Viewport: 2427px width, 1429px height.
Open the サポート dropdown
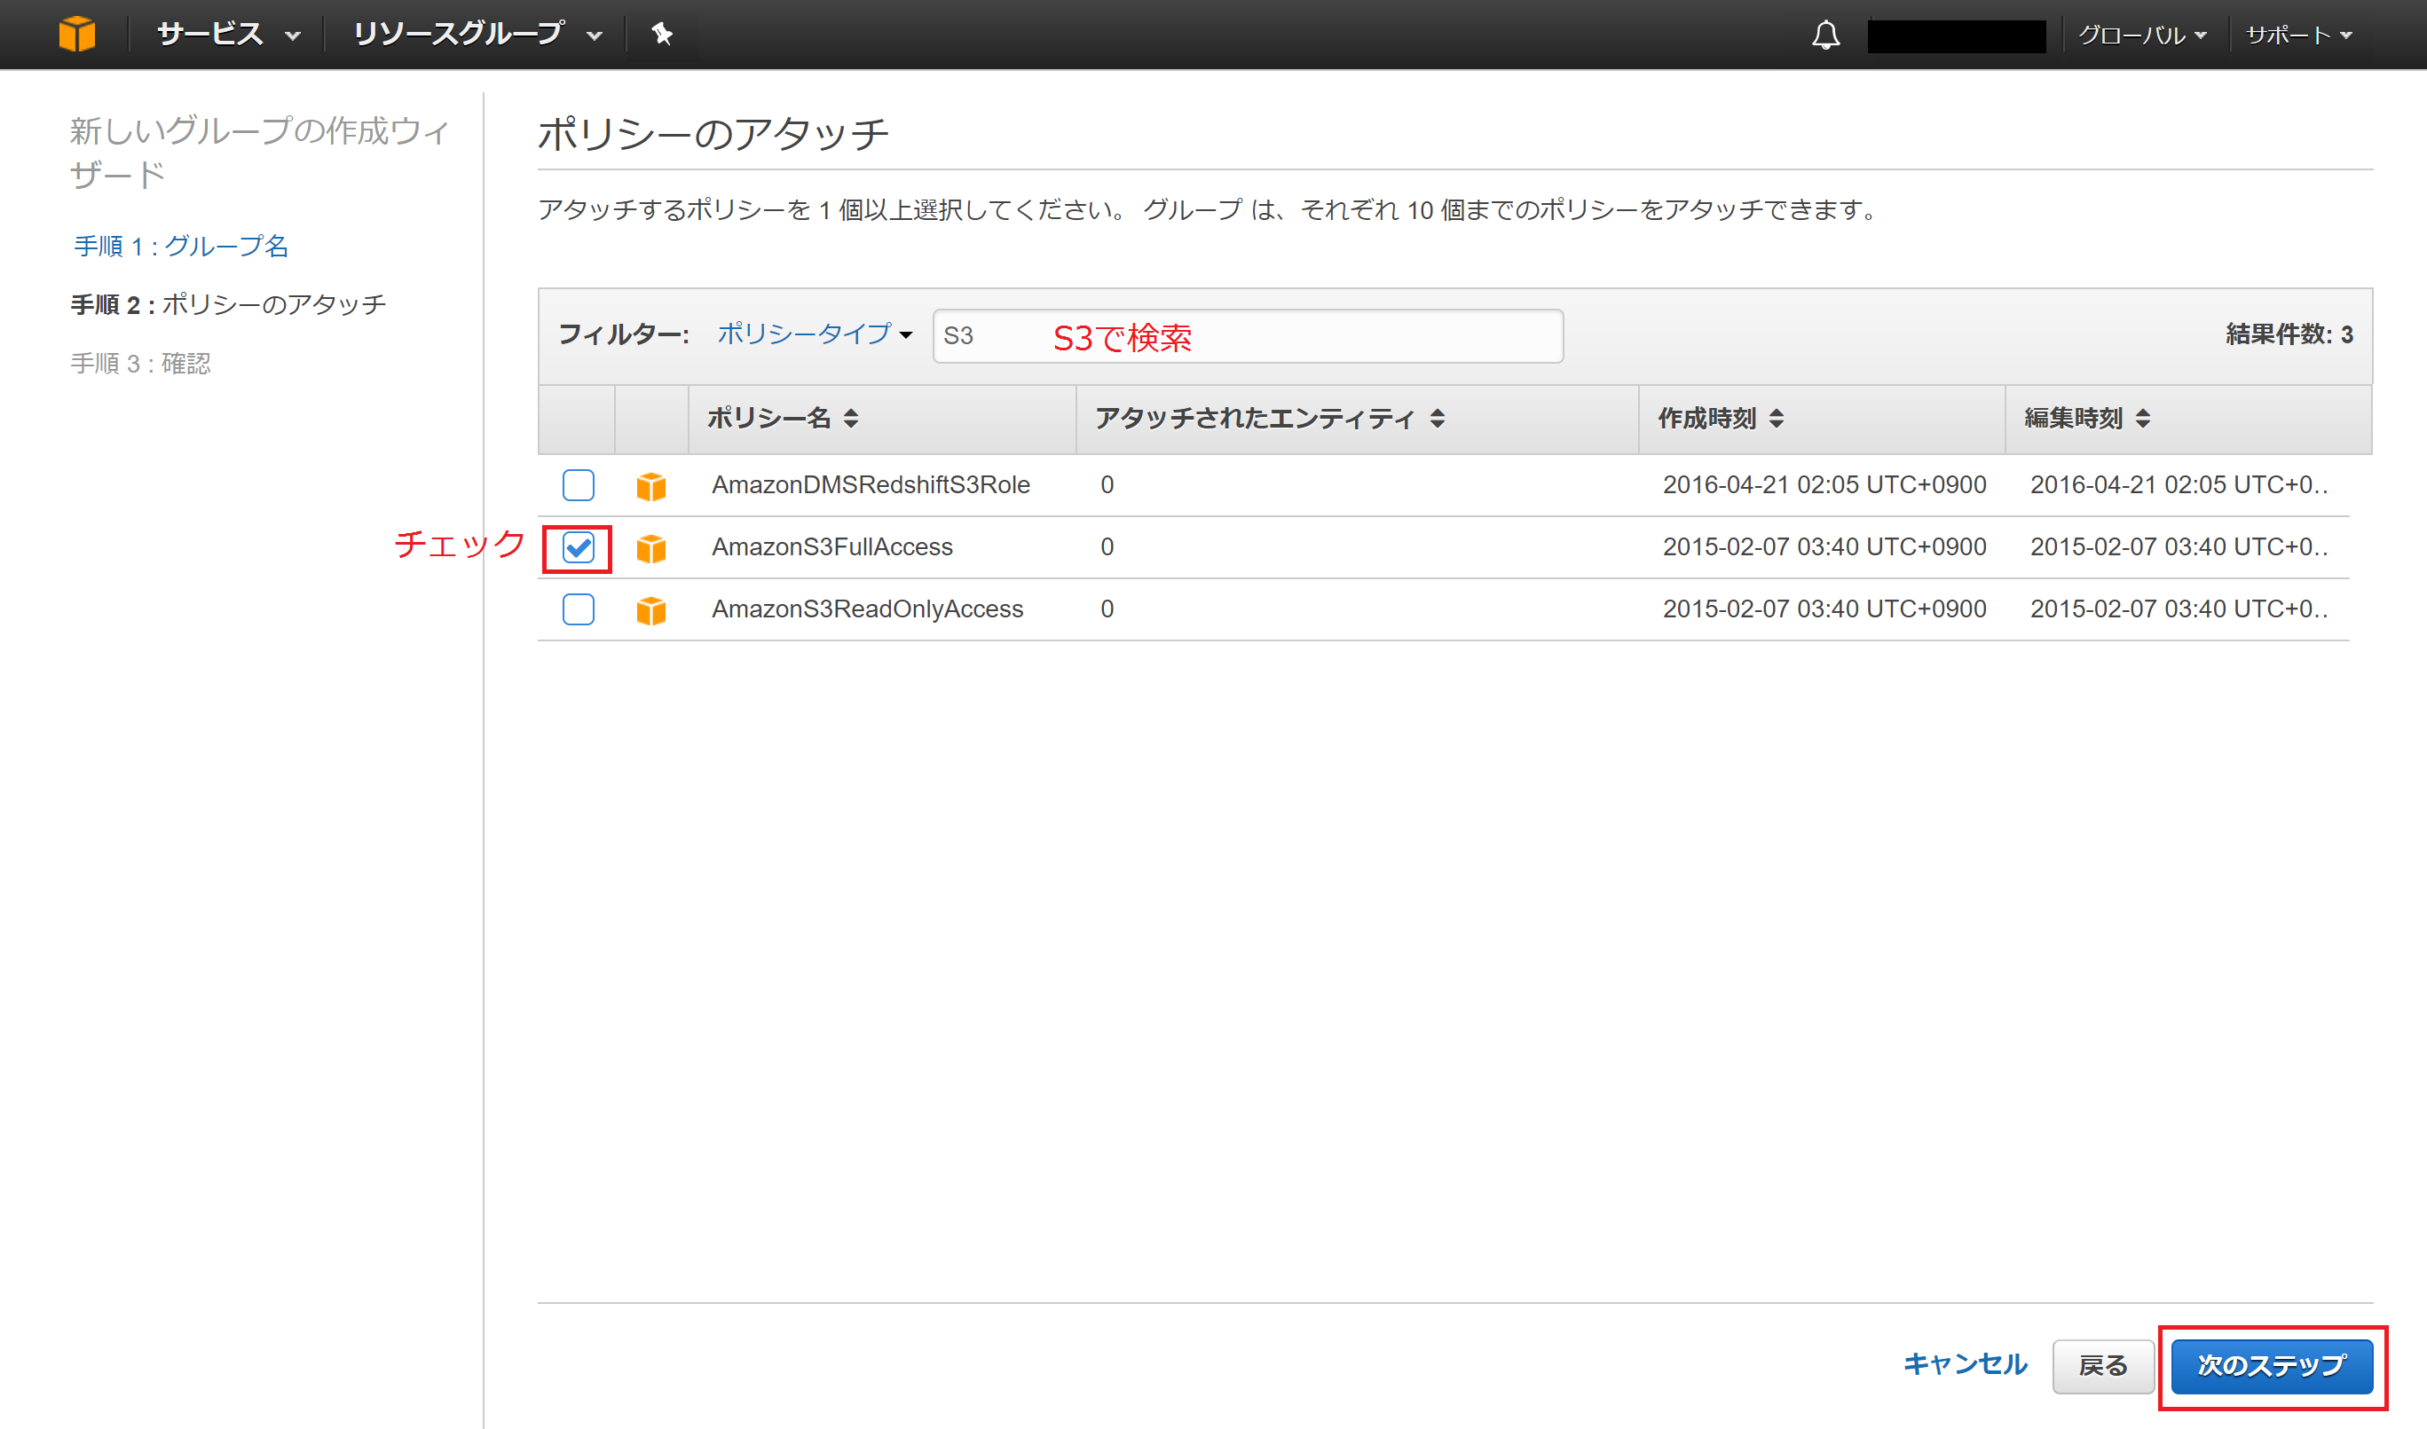(2299, 35)
